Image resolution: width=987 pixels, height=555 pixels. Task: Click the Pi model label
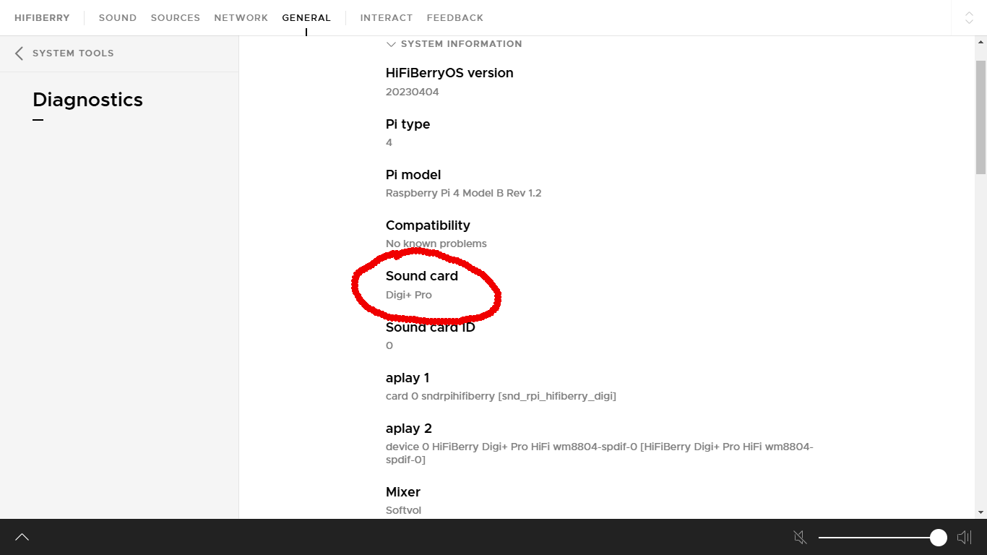413,175
